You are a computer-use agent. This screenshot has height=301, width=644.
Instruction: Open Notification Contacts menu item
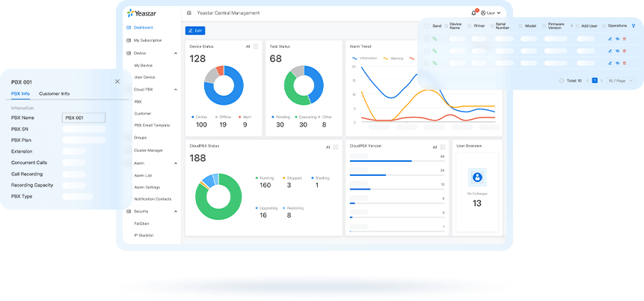pyautogui.click(x=153, y=199)
